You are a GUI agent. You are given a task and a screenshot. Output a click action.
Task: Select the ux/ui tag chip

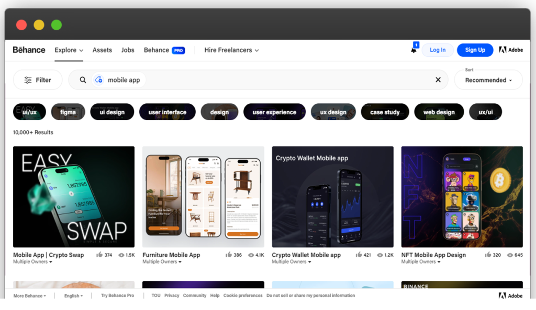point(485,112)
